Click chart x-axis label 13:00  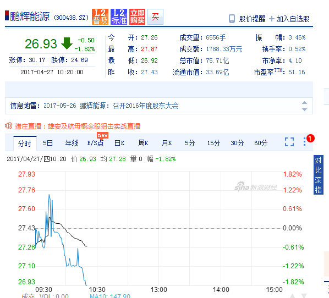[x=158, y=290]
